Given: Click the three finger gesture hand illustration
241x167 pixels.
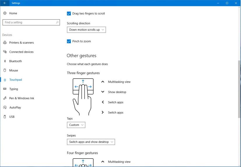Looking at the screenshot, I should [83, 97].
